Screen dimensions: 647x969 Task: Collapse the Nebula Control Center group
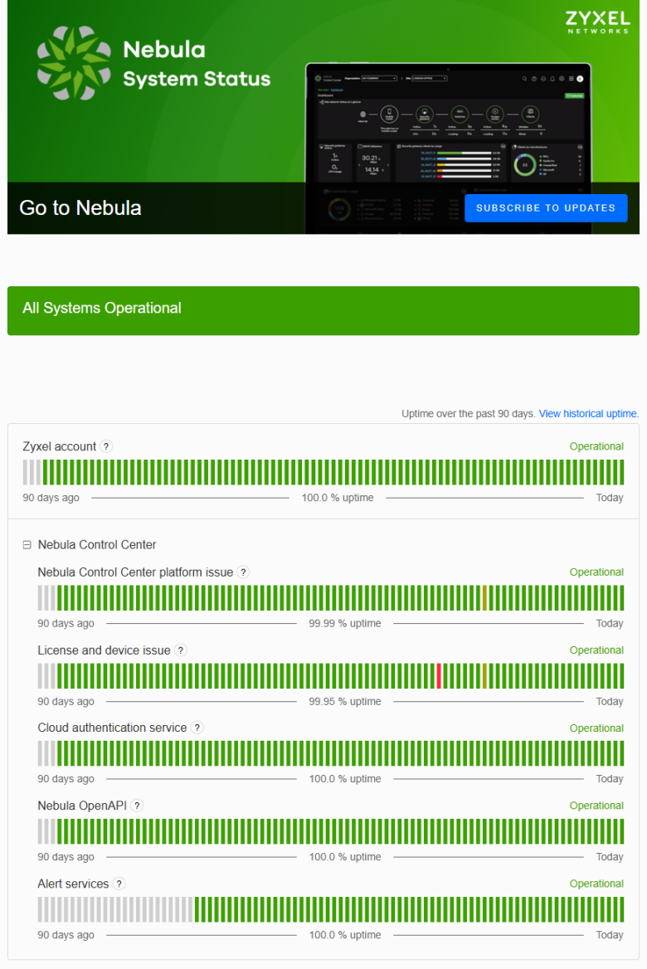click(x=27, y=545)
